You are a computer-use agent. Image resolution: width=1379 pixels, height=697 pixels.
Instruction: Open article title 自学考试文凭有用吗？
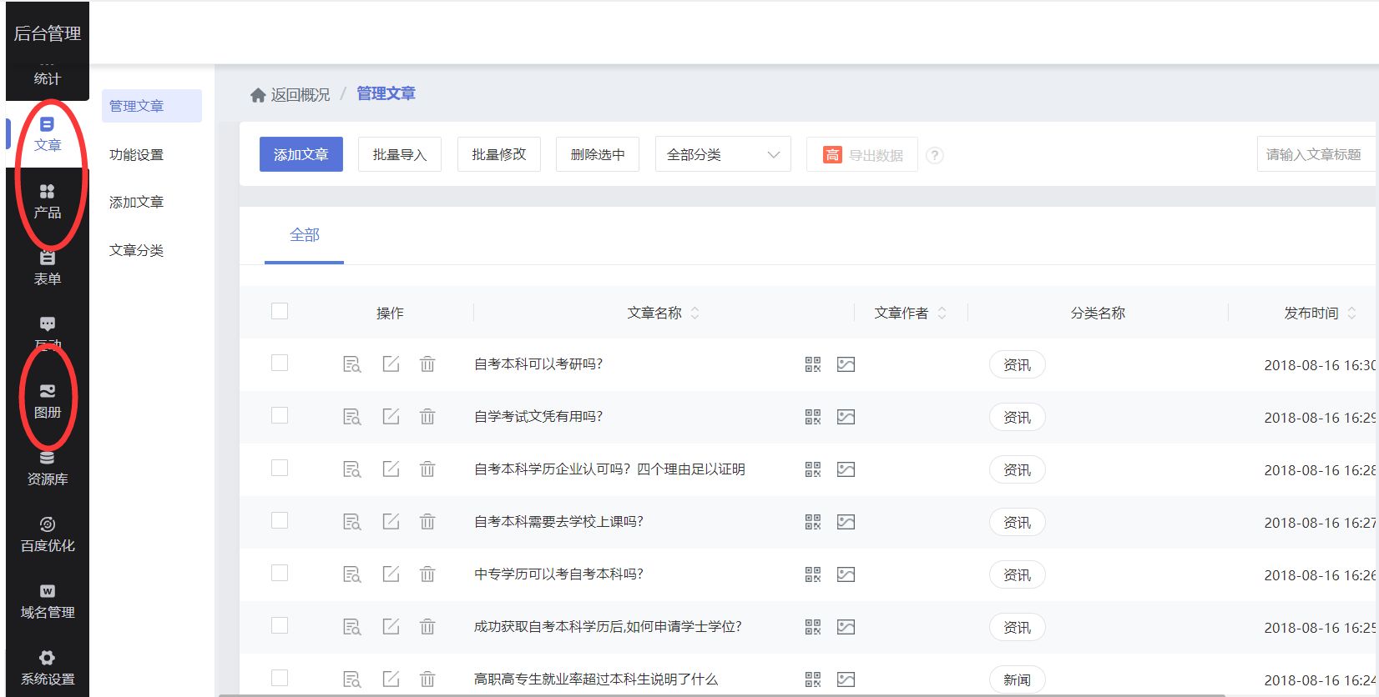point(538,417)
